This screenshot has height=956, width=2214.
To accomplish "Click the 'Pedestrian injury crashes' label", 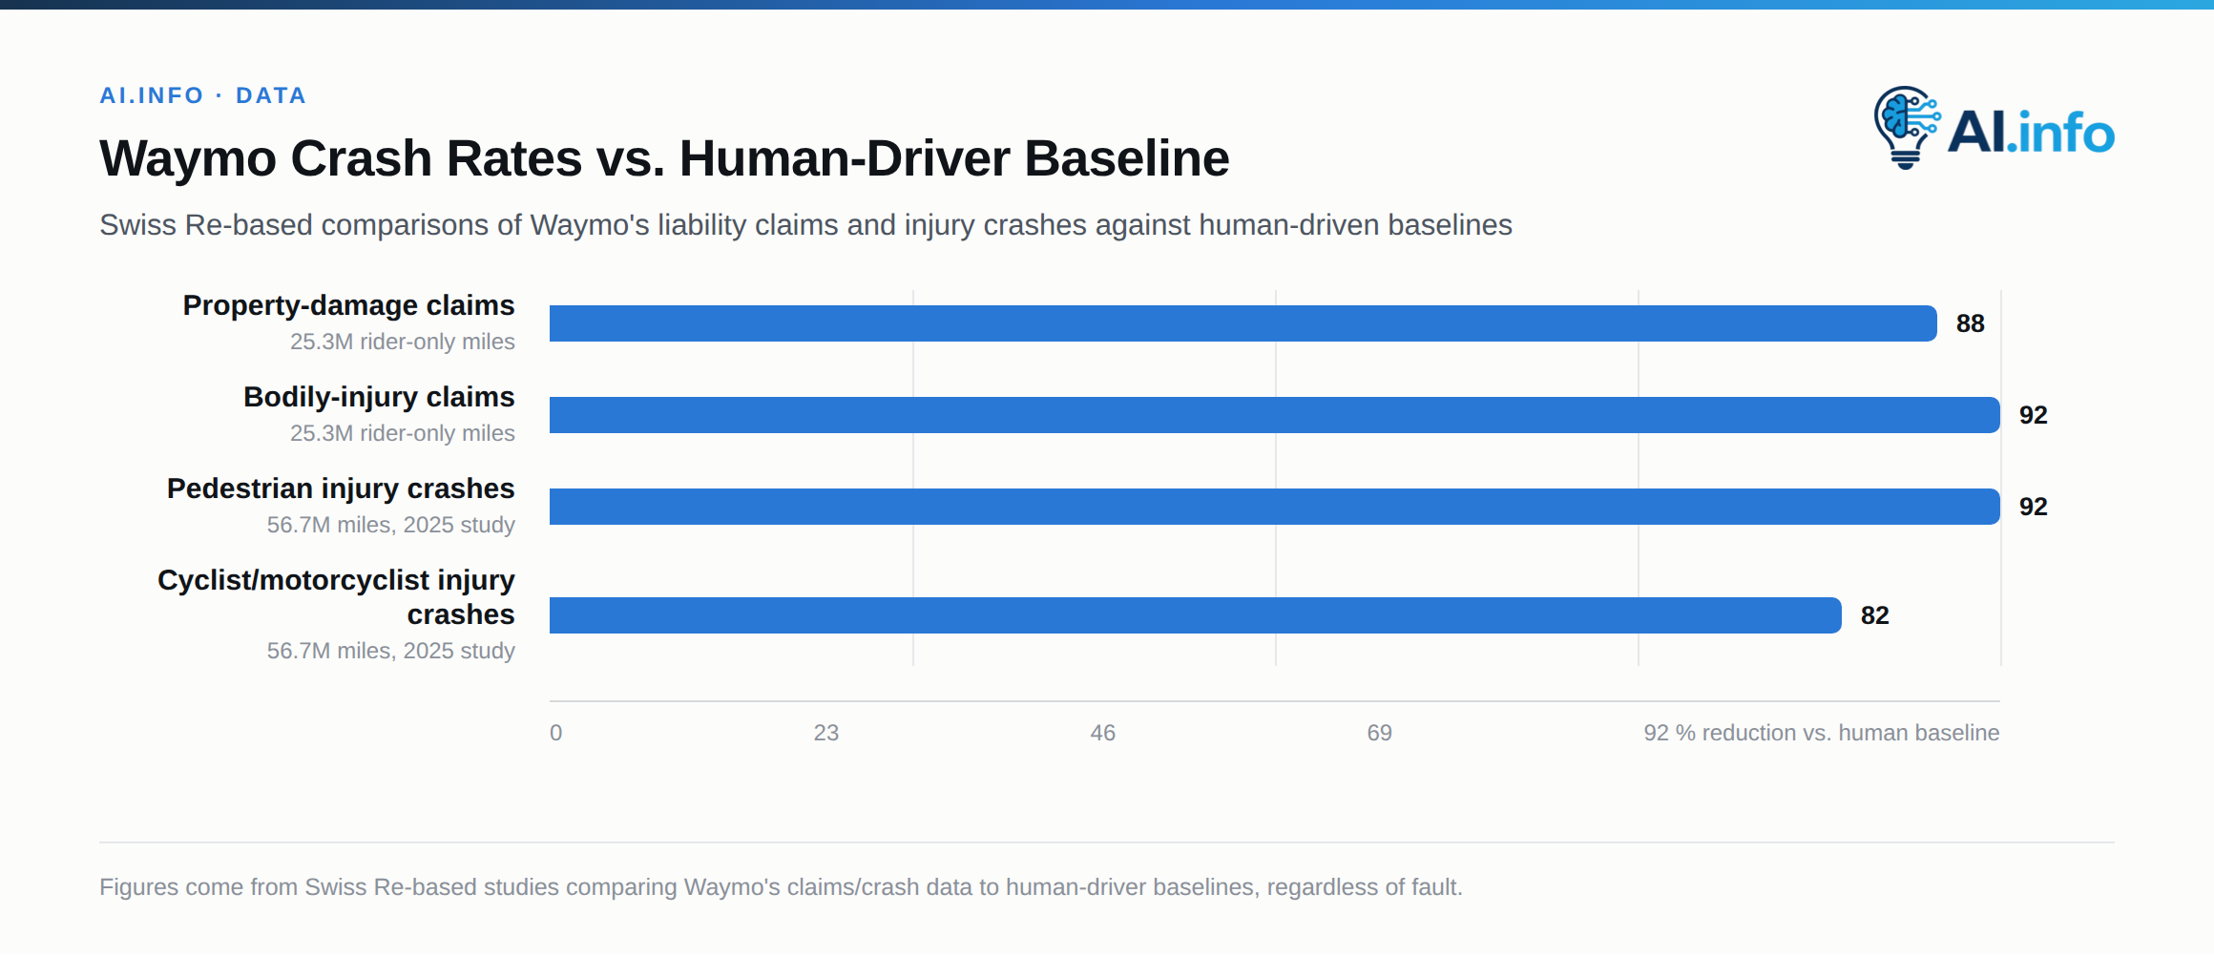I will (x=341, y=488).
